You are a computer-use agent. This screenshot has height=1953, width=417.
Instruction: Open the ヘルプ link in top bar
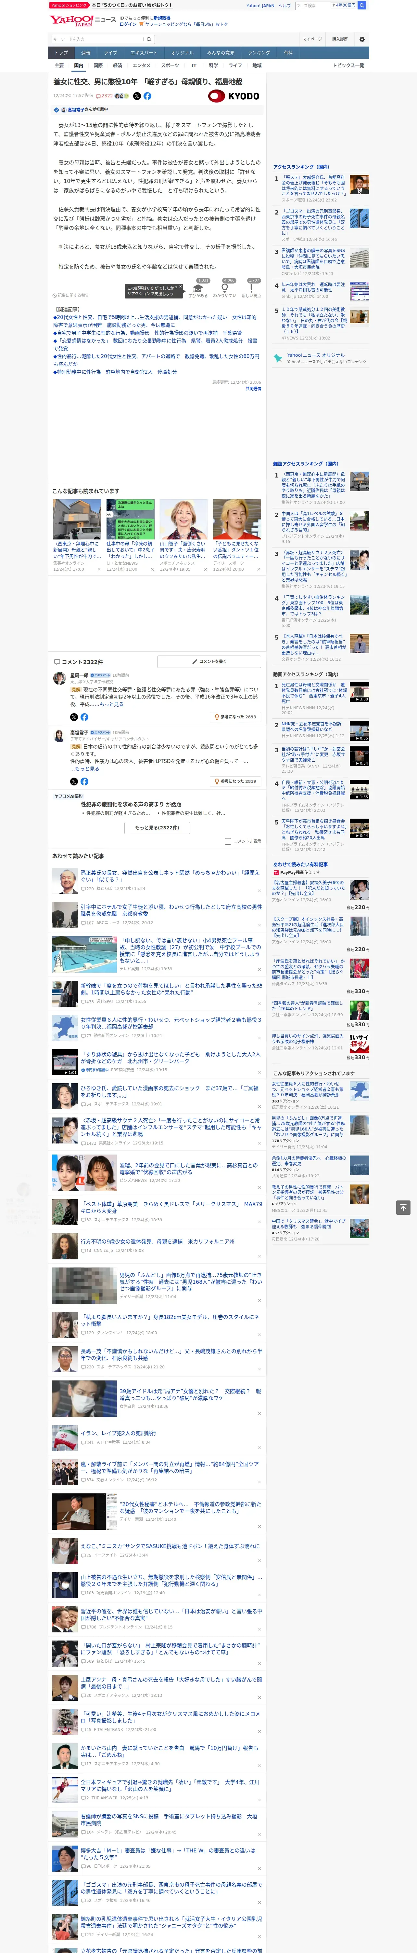tap(284, 5)
